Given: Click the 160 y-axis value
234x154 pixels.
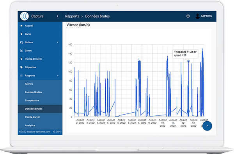Looking at the screenshot, I should (x=70, y=44).
